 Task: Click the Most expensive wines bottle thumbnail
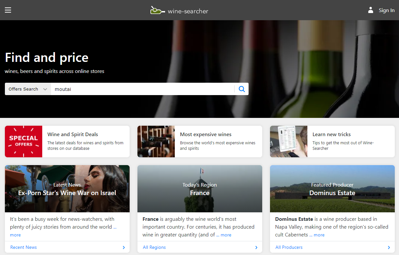tap(156, 142)
